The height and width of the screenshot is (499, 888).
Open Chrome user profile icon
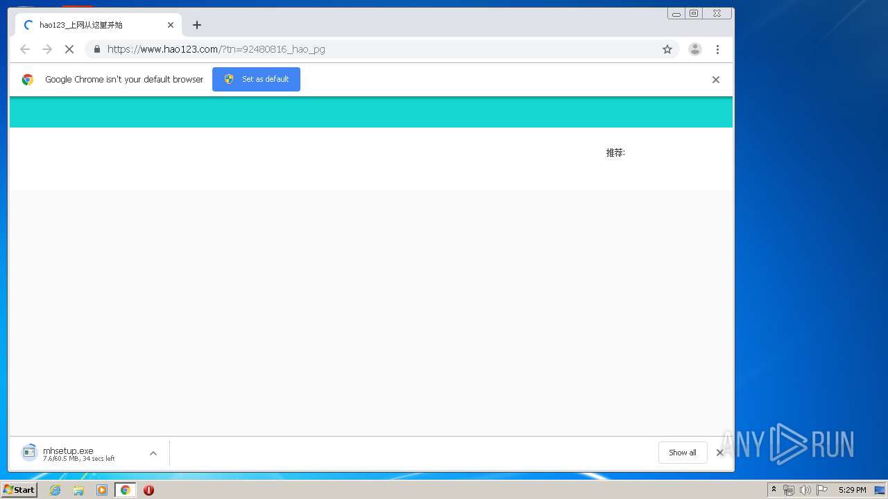(694, 49)
